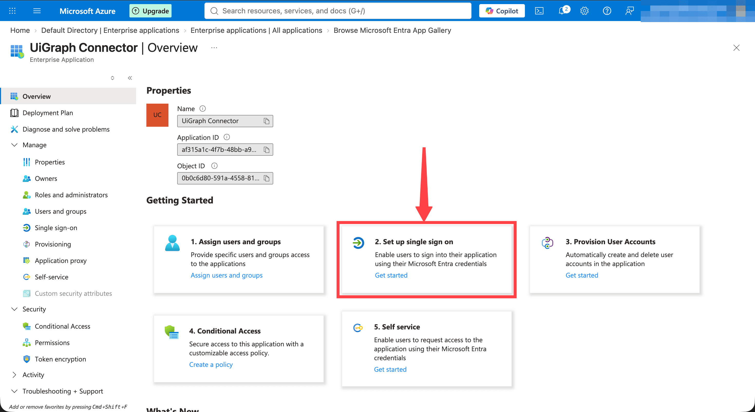This screenshot has width=755, height=412.
Task: Click the Create a policy link
Action: tap(211, 365)
